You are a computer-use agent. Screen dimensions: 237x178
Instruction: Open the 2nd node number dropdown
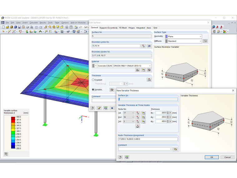coord(133,117)
